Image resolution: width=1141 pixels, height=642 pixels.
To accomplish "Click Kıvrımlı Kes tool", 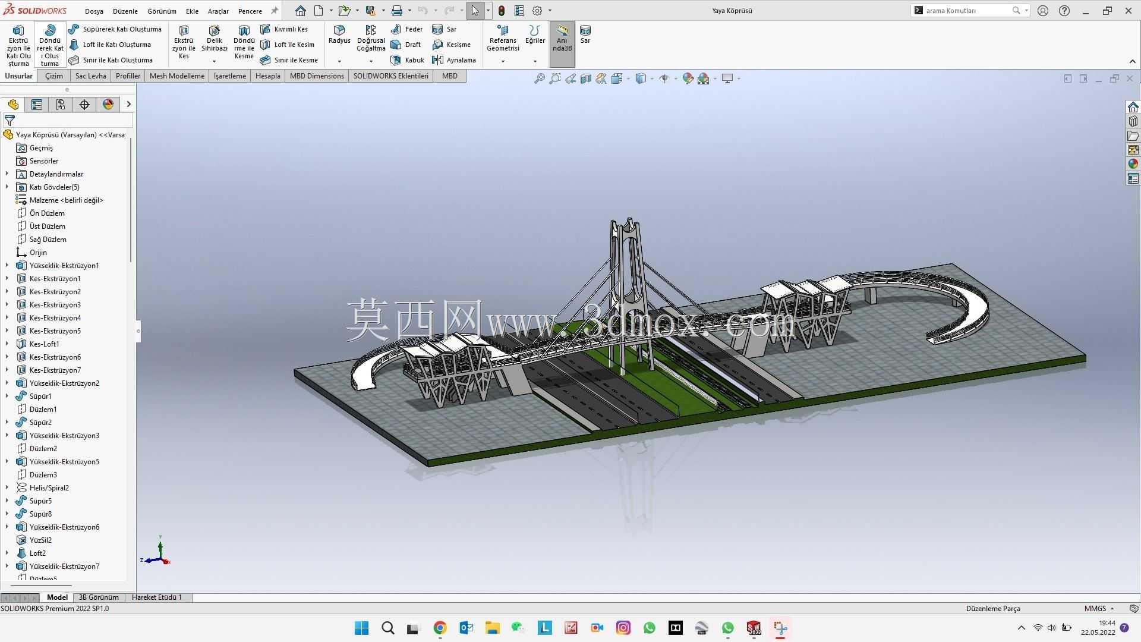I will 284,29.
